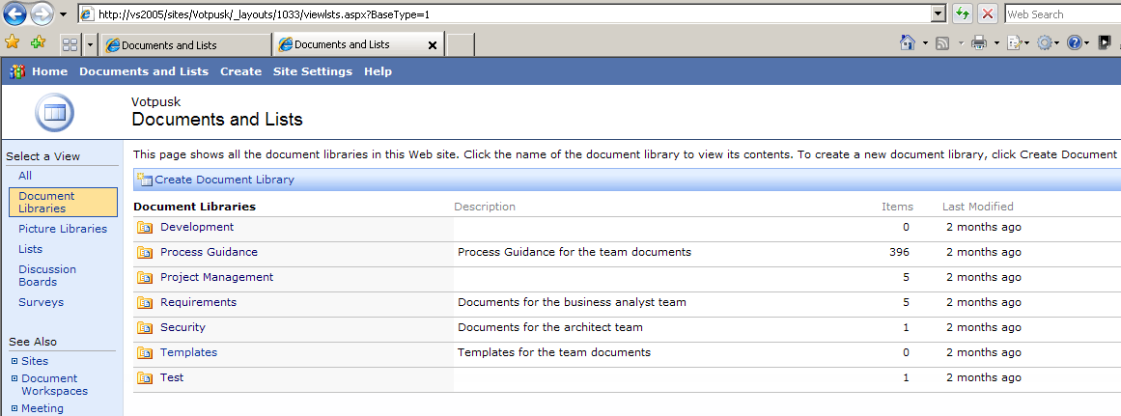Click the Create Document Library icon
This screenshot has width=1121, height=416.
145,180
